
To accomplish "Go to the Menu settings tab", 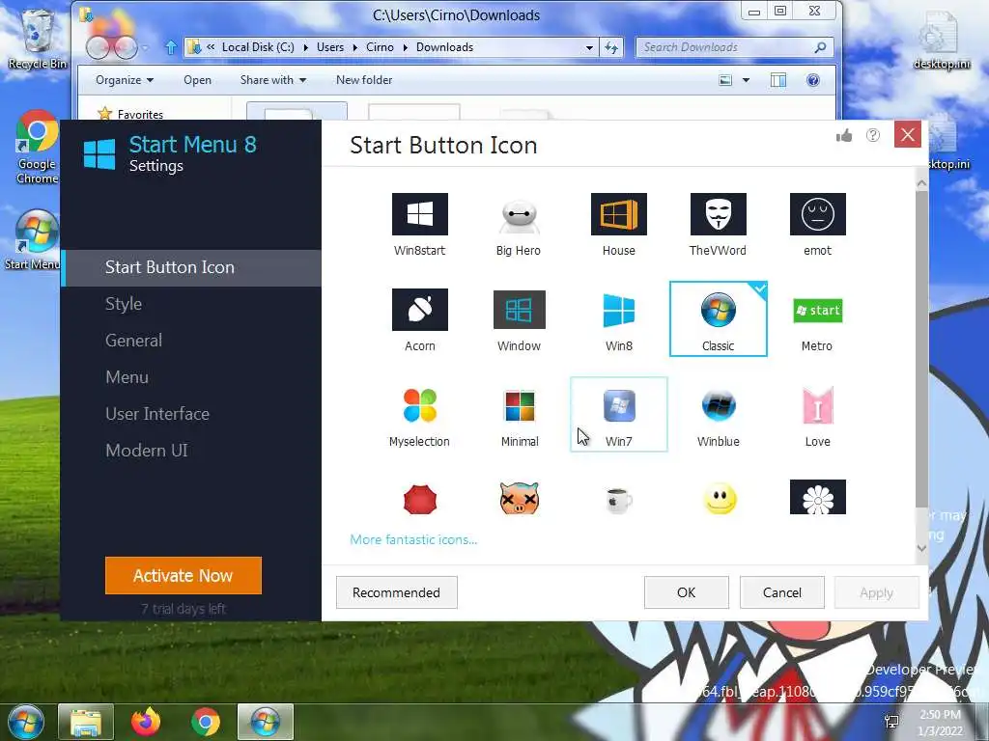I will tap(127, 377).
